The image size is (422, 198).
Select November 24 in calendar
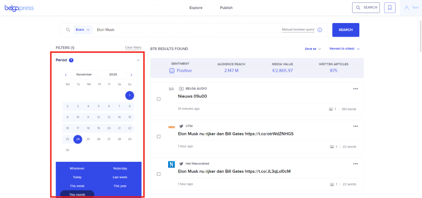78,139
